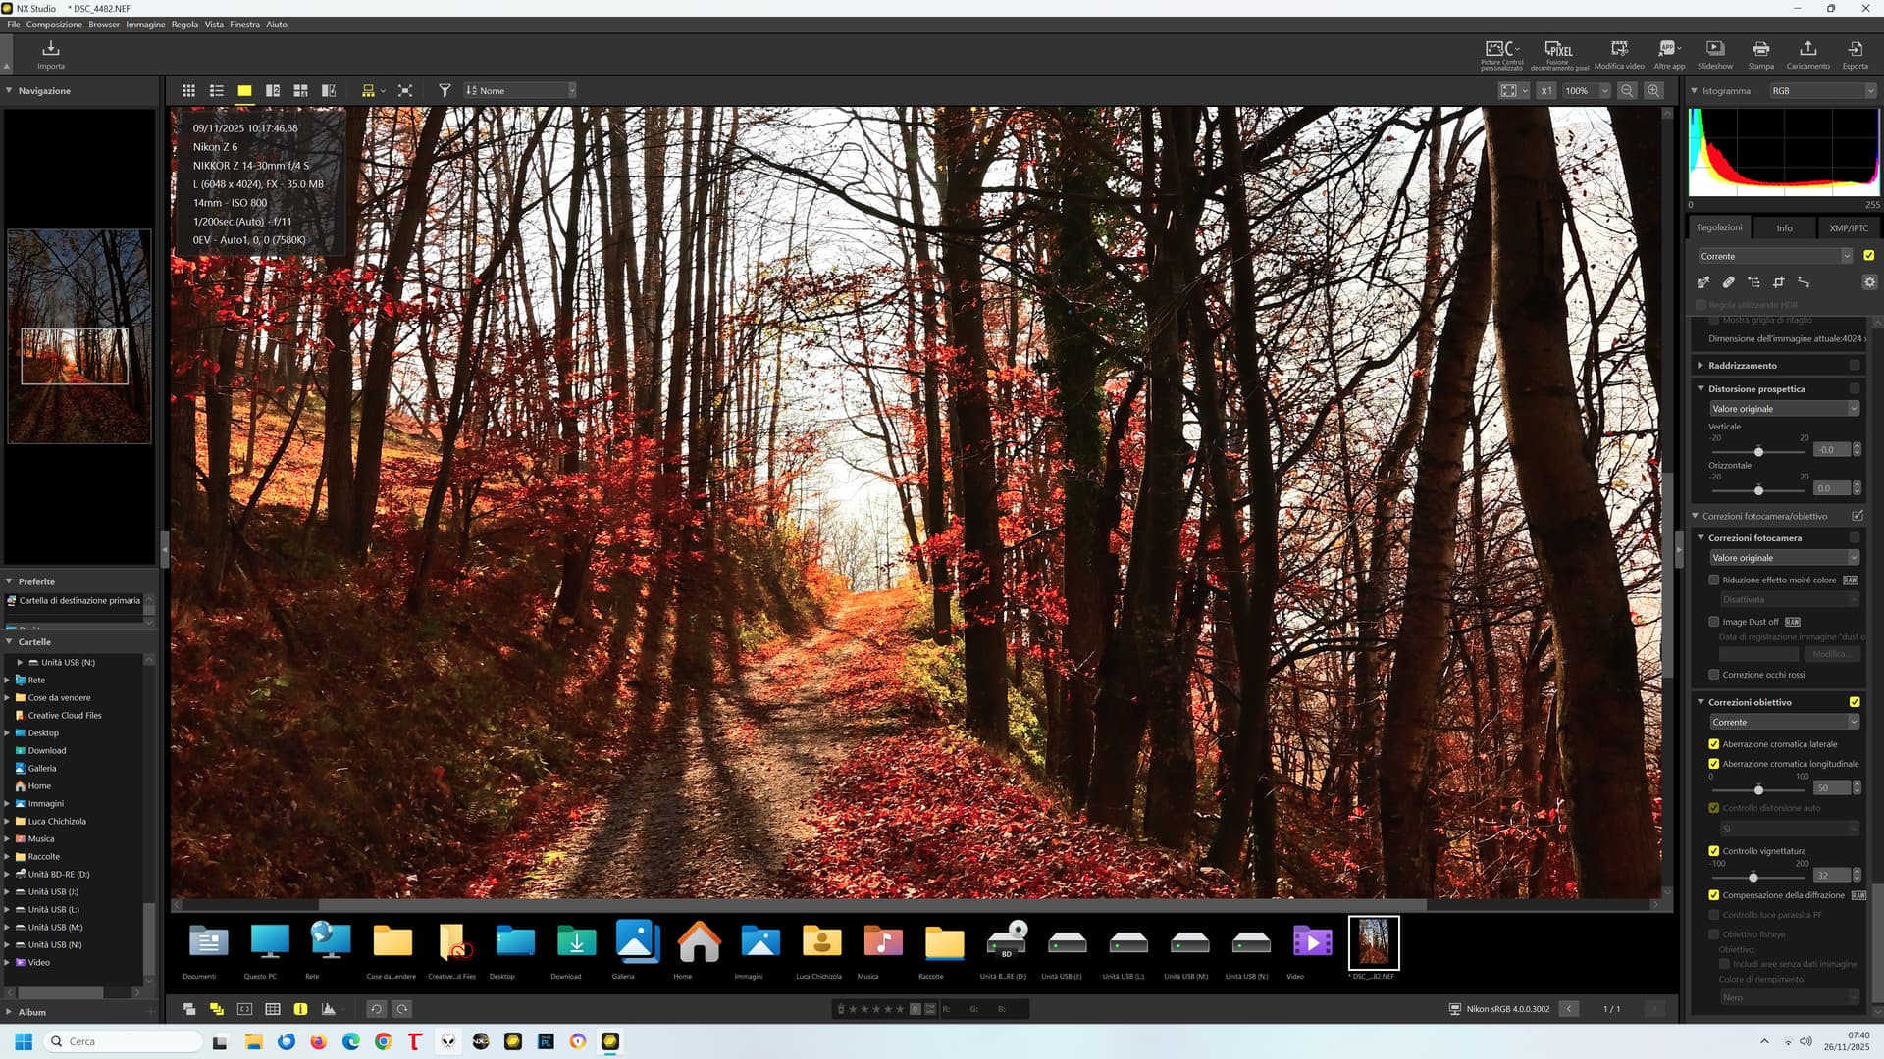Click the x1 zoom button
The width and height of the screenshot is (1884, 1059).
(x=1546, y=90)
